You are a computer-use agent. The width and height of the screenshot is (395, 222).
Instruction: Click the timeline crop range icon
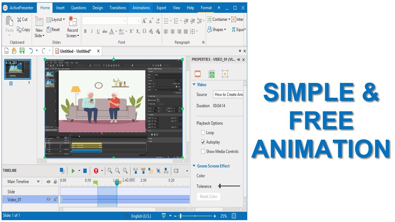click(x=158, y=171)
